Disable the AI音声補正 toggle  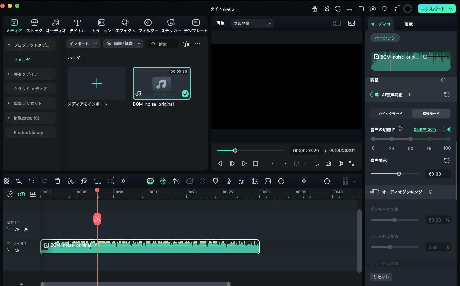tap(374, 94)
